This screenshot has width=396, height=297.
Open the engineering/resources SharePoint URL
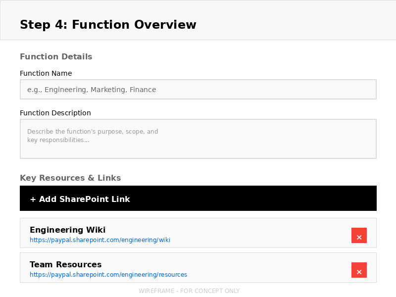108,275
